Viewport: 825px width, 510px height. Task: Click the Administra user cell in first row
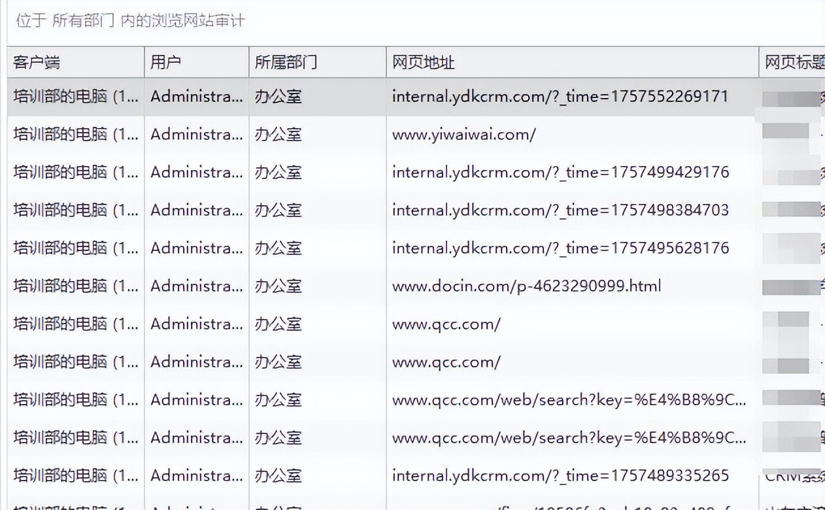[x=196, y=96]
